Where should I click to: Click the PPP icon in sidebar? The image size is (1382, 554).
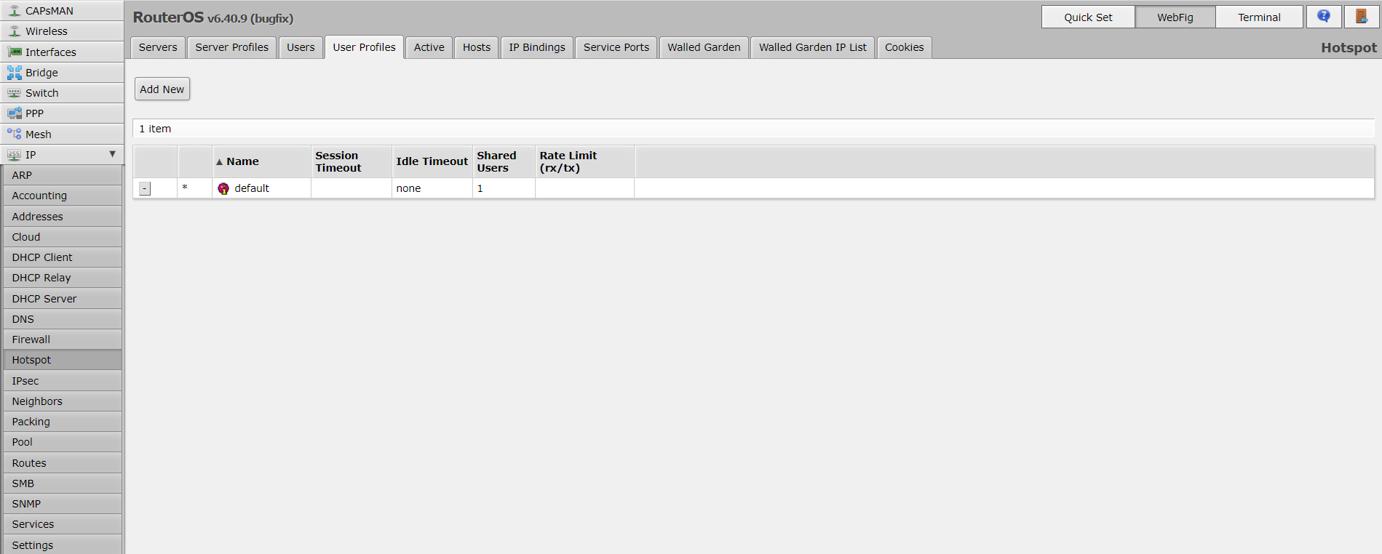tap(15, 113)
